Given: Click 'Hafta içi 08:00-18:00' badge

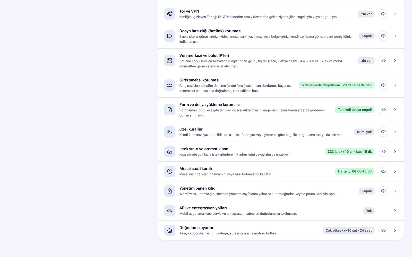Looking at the screenshot, I should (355, 171).
